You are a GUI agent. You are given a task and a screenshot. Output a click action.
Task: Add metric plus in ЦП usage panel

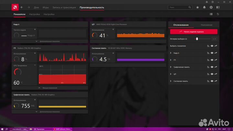[113, 29]
